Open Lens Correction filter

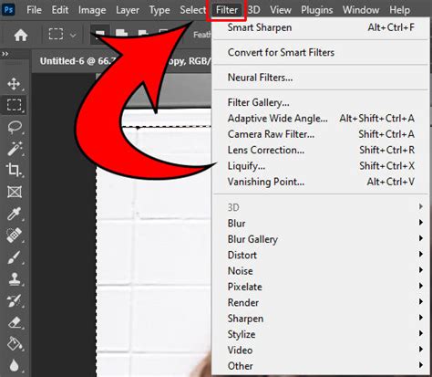point(321,150)
